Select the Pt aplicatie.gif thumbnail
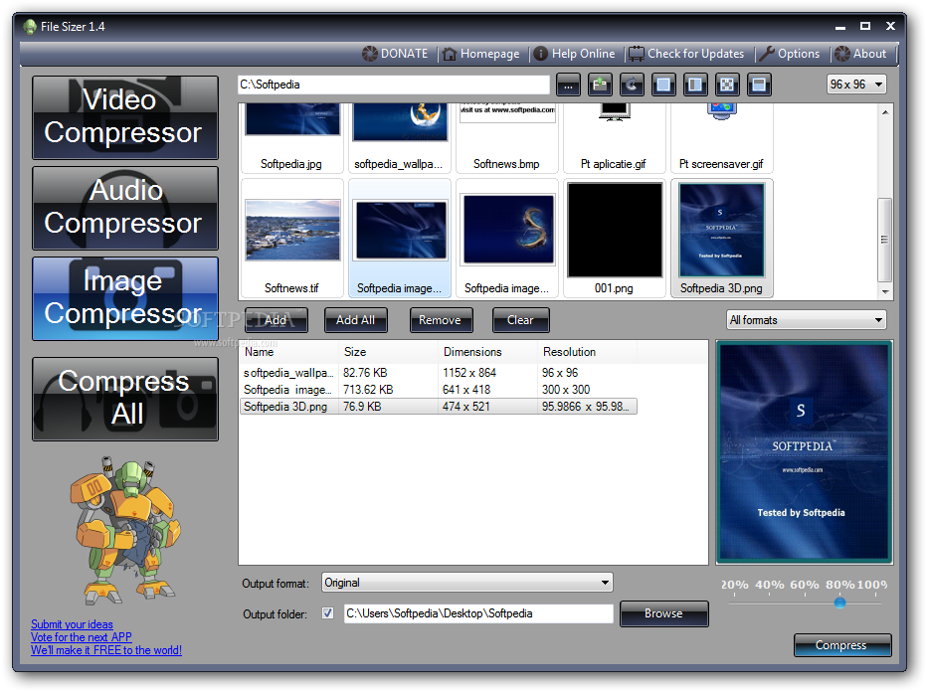This screenshot has width=927, height=692. (x=615, y=138)
